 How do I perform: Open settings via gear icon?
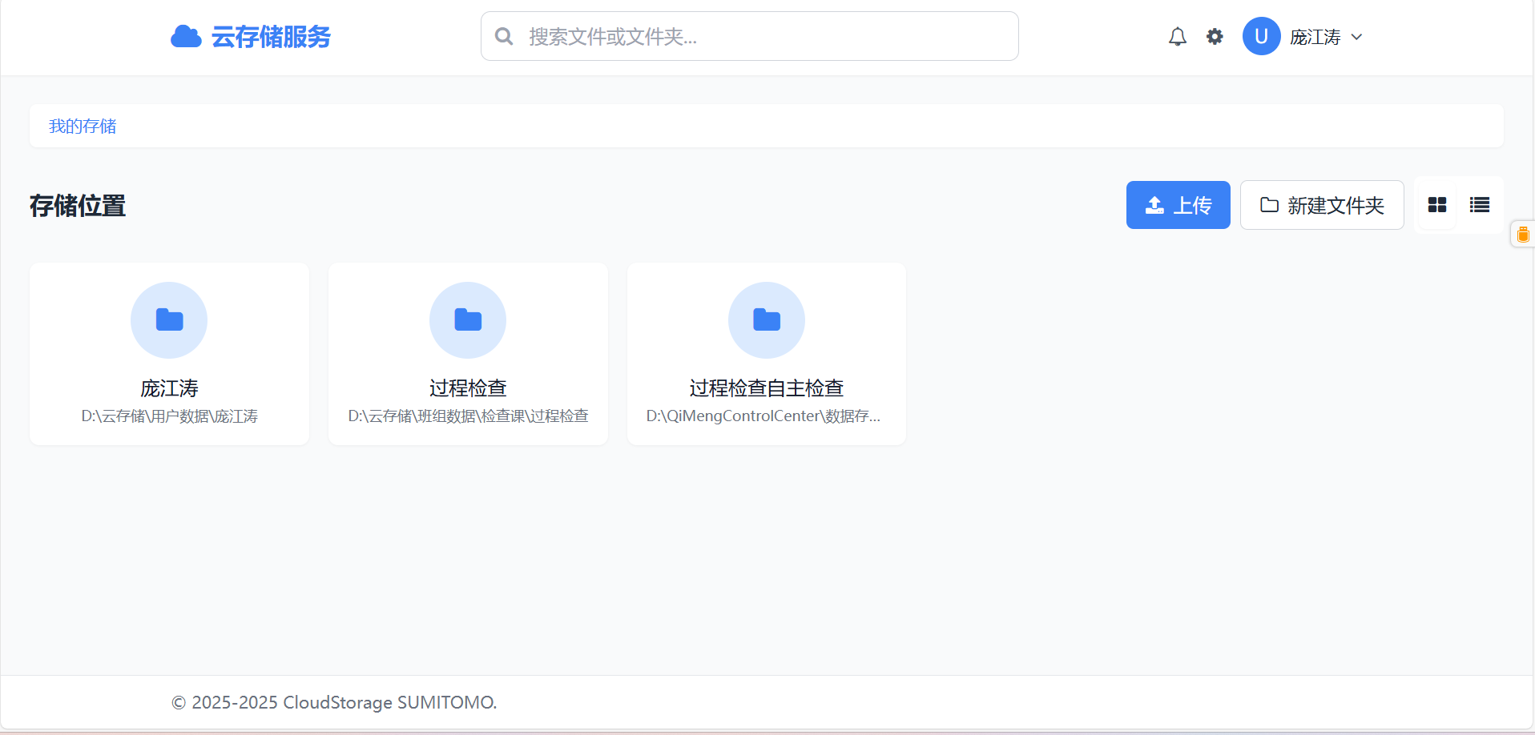1215,37
